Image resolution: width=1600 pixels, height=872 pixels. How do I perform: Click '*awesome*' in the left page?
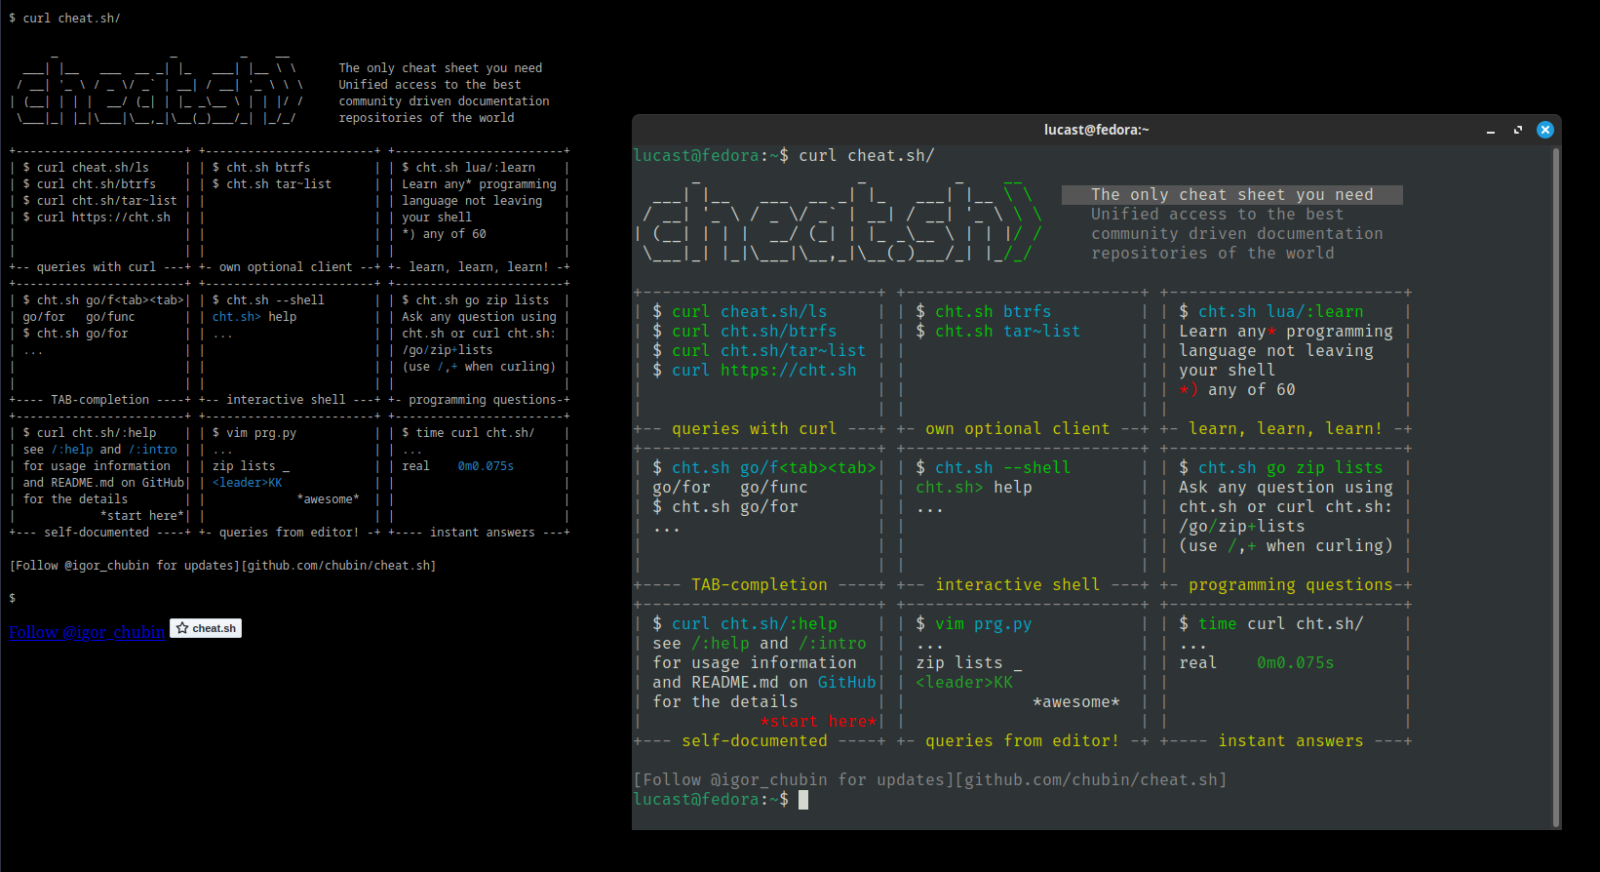click(328, 499)
